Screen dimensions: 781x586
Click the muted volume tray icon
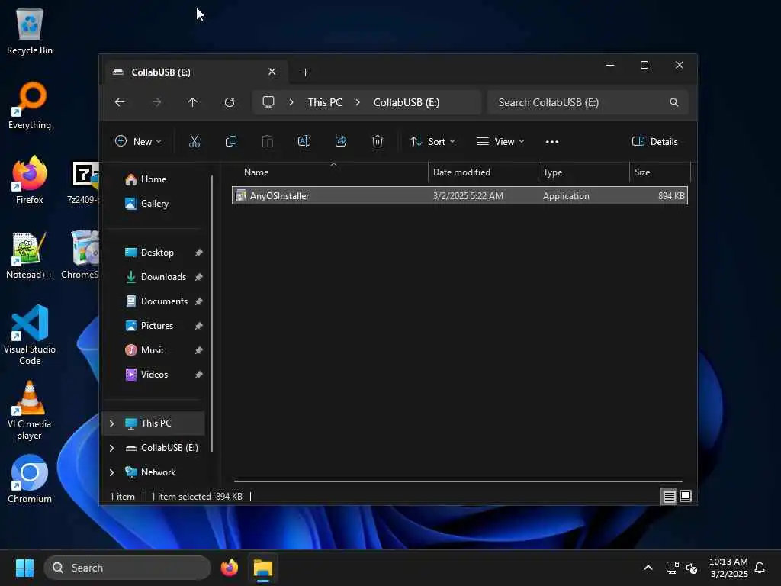691,568
